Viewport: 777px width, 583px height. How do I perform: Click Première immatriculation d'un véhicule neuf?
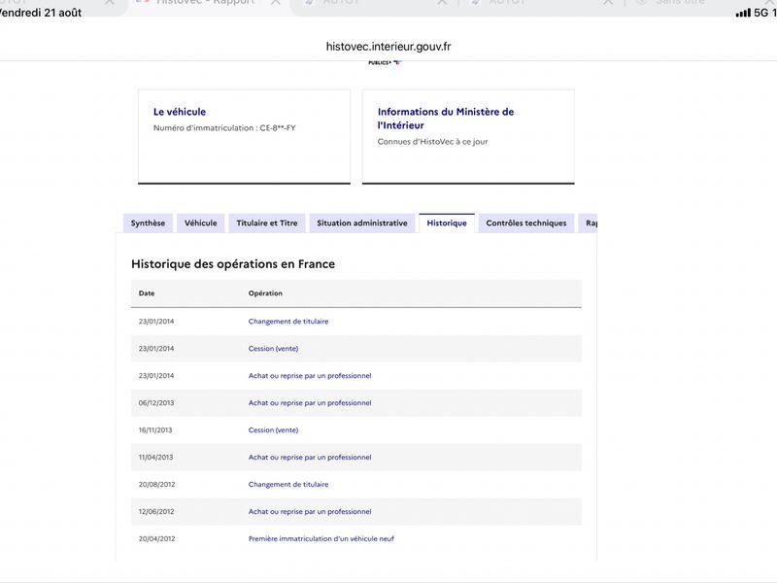pyautogui.click(x=321, y=539)
